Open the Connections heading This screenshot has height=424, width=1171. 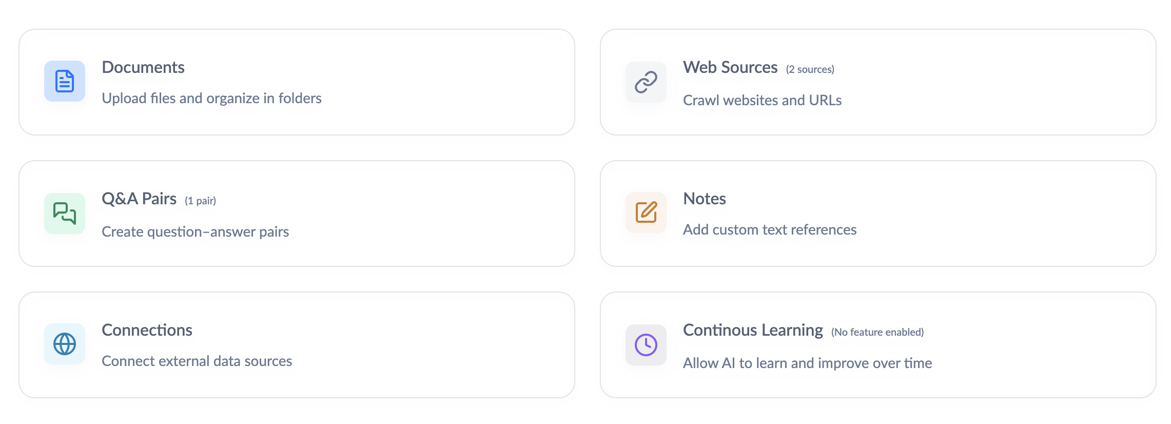(x=147, y=330)
